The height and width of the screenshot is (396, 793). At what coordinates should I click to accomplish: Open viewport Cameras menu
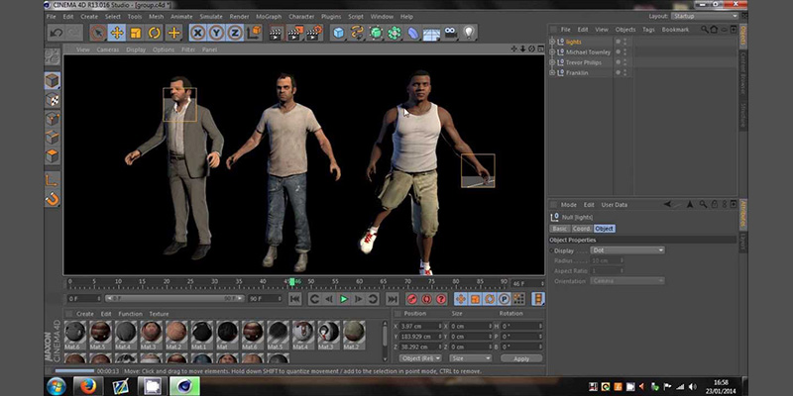click(x=108, y=49)
